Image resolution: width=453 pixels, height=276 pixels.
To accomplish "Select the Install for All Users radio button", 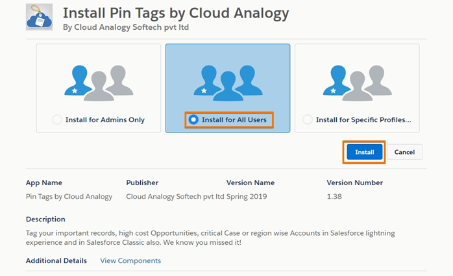I will tap(193, 119).
